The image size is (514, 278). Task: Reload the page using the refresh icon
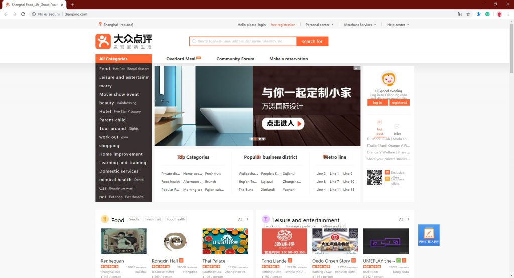(x=23, y=14)
